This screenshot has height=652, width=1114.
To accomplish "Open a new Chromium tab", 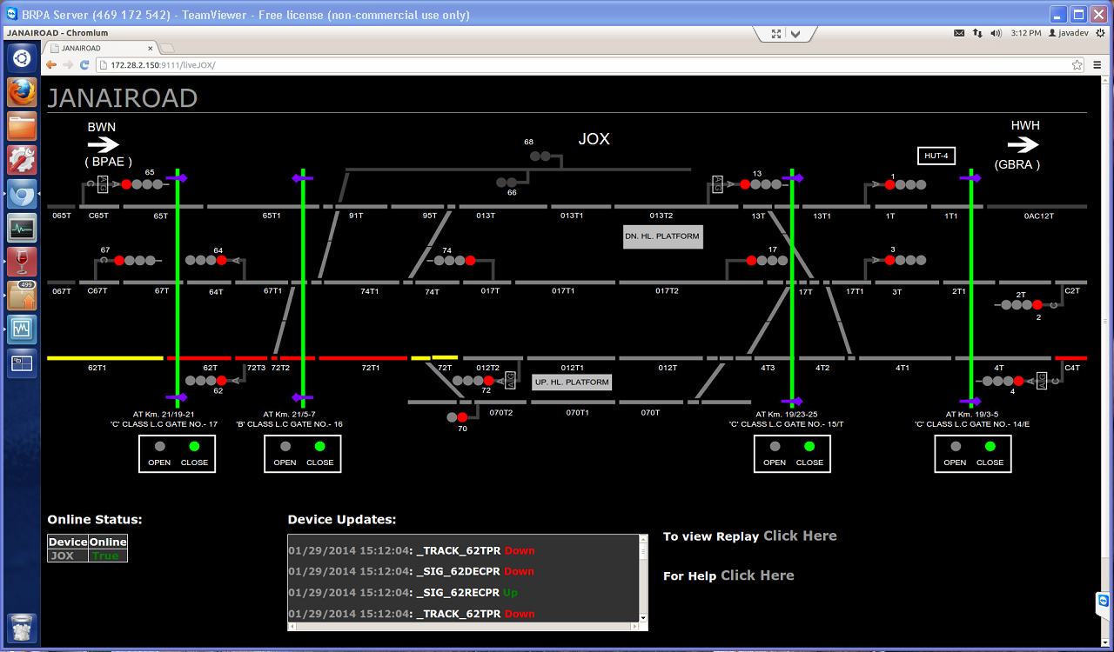I will click(168, 49).
